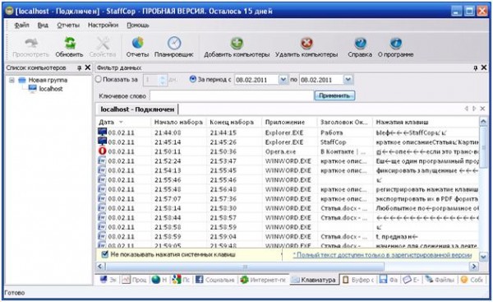Open the Google Пс search tab
This screenshot has height=302, width=493.
[x=181, y=280]
